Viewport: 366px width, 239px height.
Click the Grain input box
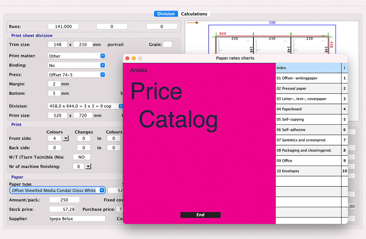[167, 45]
